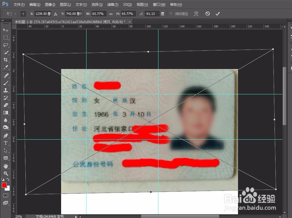292x218 pixels.
Task: Toggle relative positioning triangle icon
Action: click(x=55, y=14)
